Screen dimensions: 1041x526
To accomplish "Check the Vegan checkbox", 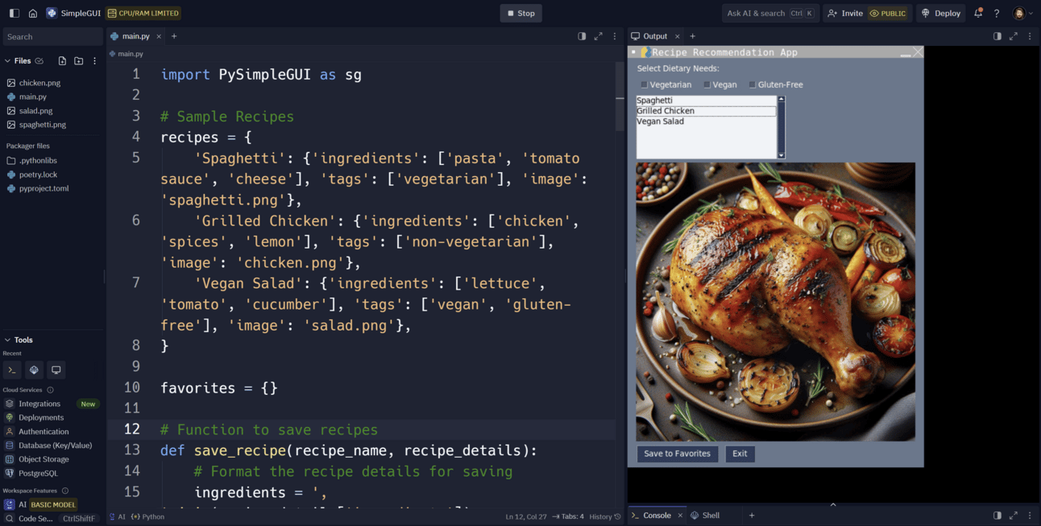I will 707,84.
